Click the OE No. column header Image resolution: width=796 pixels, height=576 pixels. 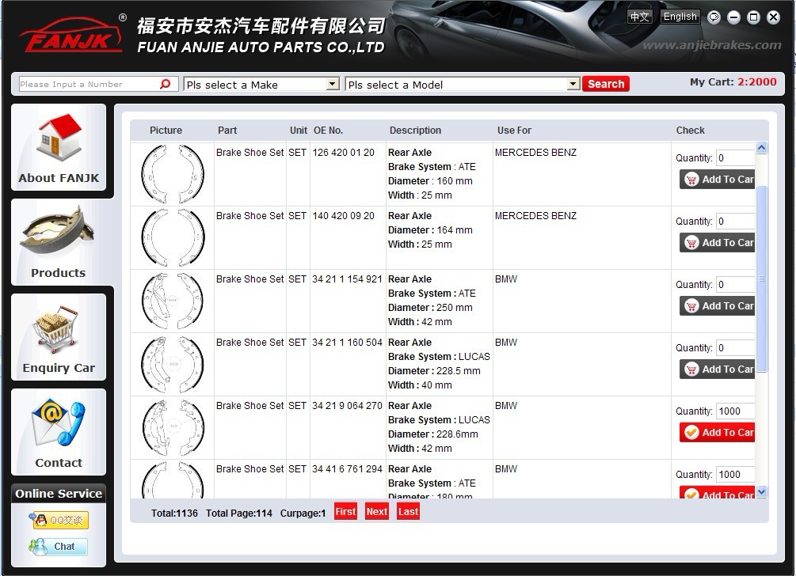[x=328, y=131]
